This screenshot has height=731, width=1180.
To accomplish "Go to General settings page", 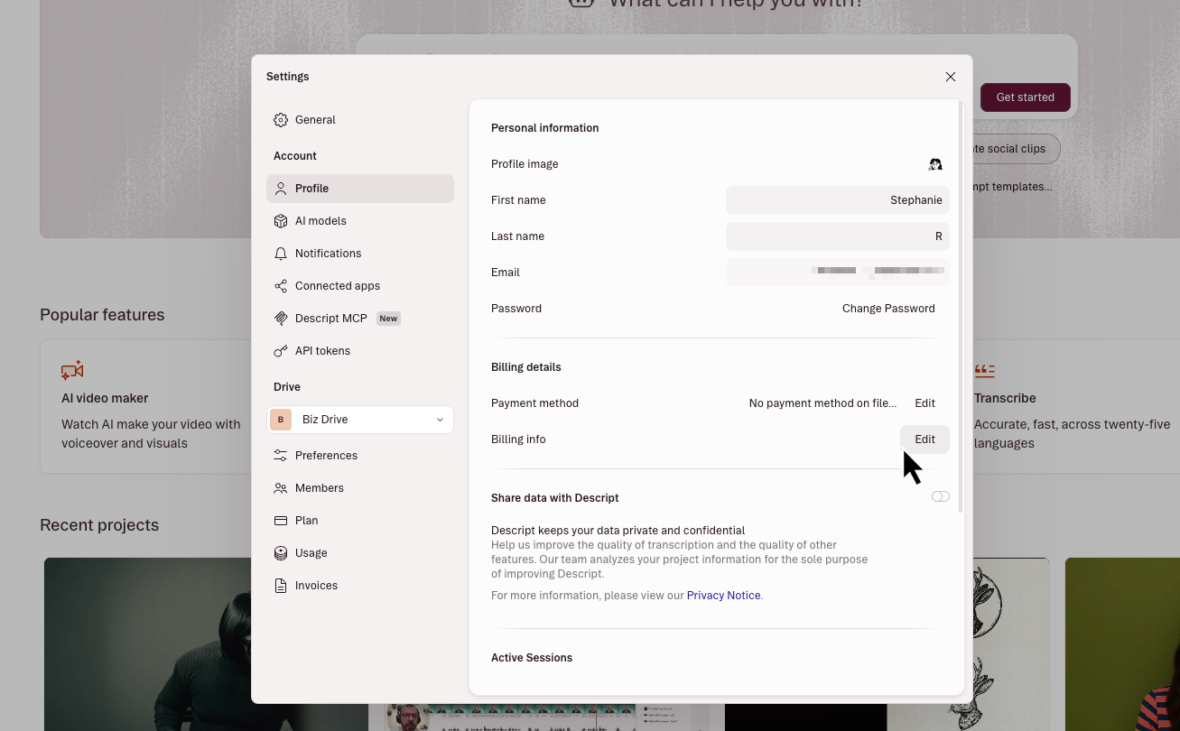I will pyautogui.click(x=360, y=120).
